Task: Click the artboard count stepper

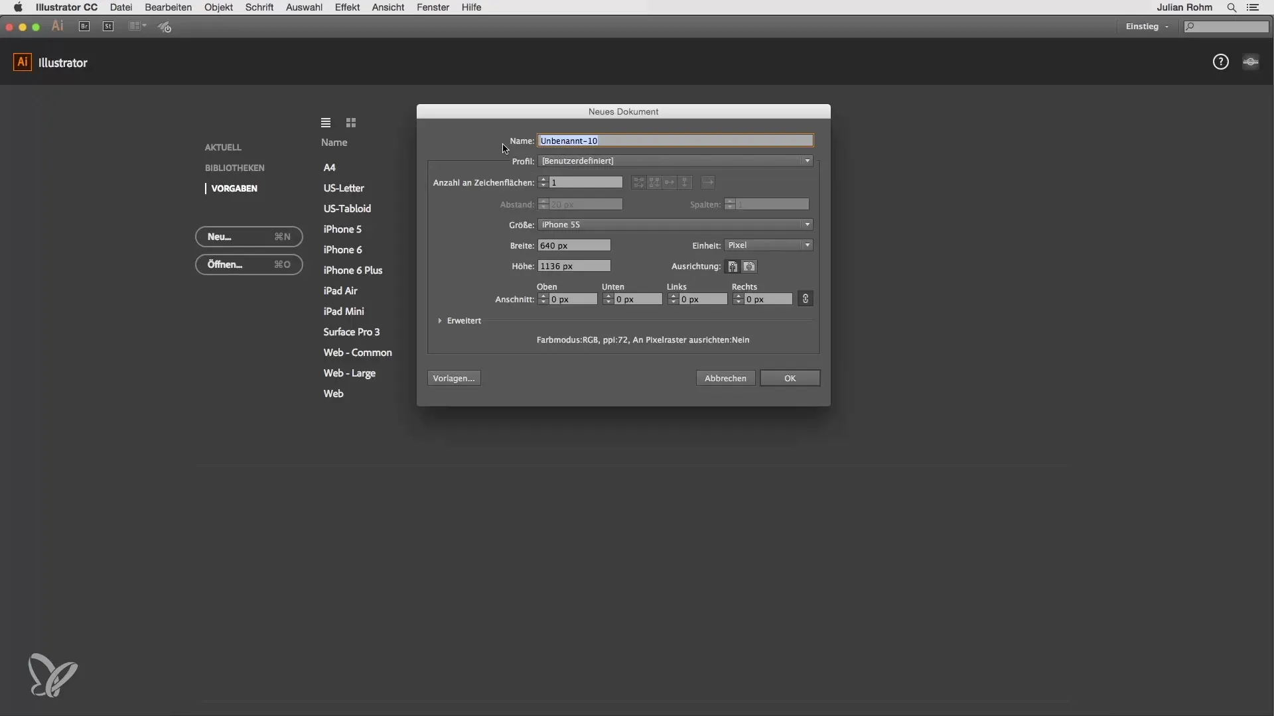Action: pos(543,182)
